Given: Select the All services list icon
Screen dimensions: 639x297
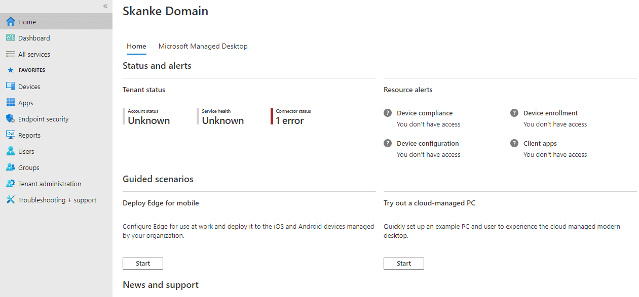Looking at the screenshot, I should click(x=10, y=54).
